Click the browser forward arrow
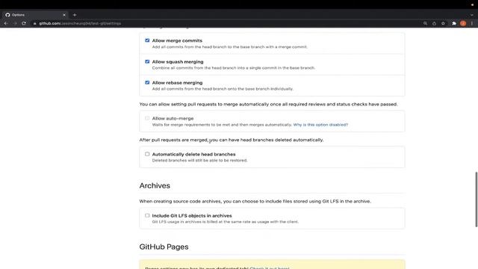Viewport: 478px width, 269px height. [15, 23]
